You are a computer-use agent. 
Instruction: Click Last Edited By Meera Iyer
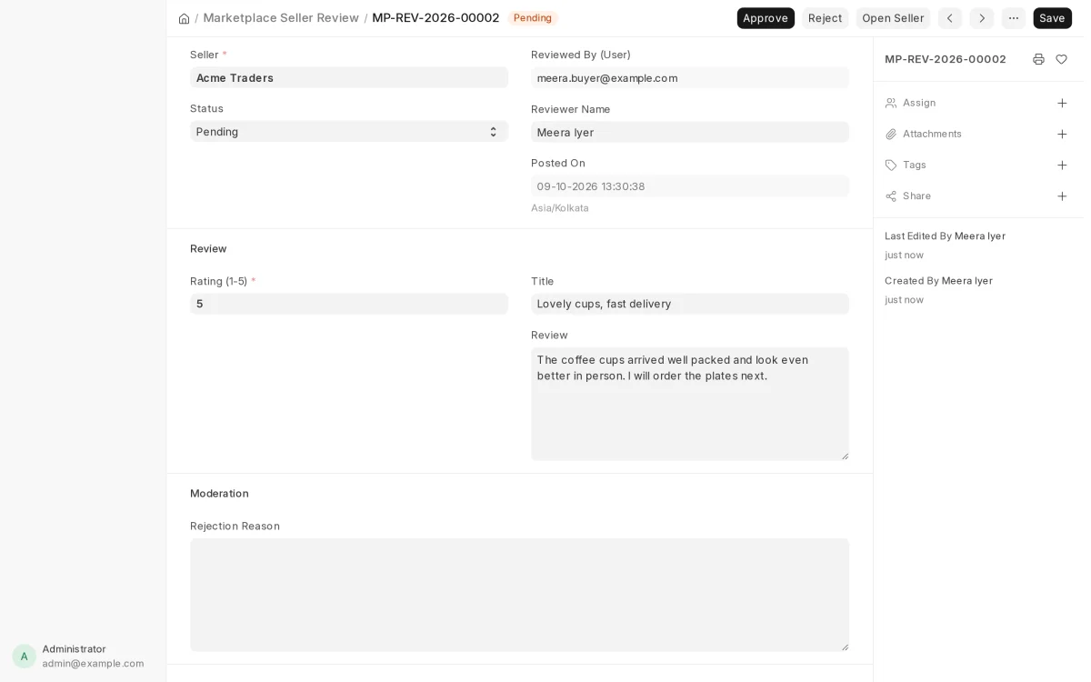tap(945, 236)
